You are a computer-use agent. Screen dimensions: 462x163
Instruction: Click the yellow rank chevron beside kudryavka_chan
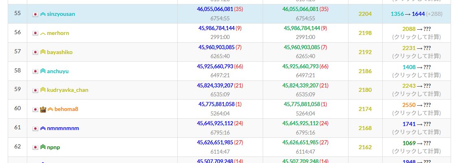click(x=43, y=90)
